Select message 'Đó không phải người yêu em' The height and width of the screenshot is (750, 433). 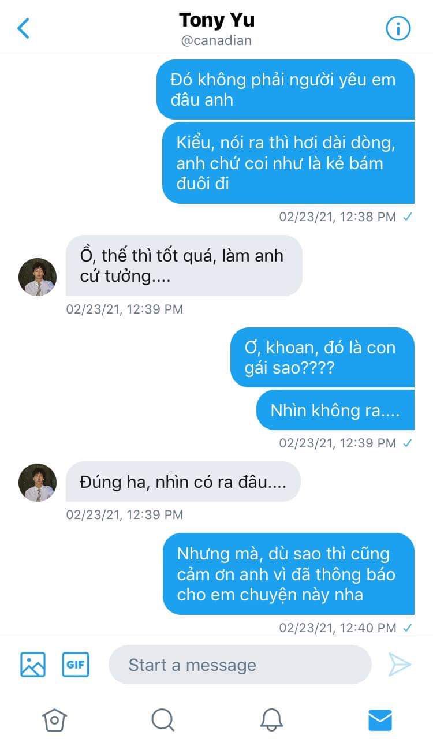click(x=285, y=89)
